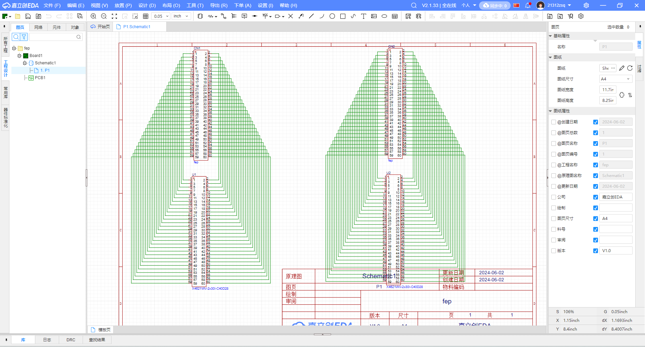The image size is (645, 347).
Task: Open the 图纸尺寸 A4 dropdown
Action: (615, 79)
